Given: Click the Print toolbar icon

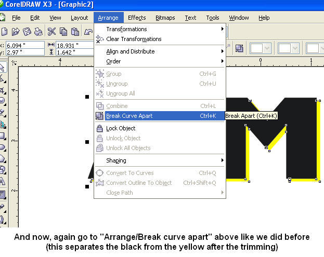Looking at the screenshot, I should (x=38, y=32).
